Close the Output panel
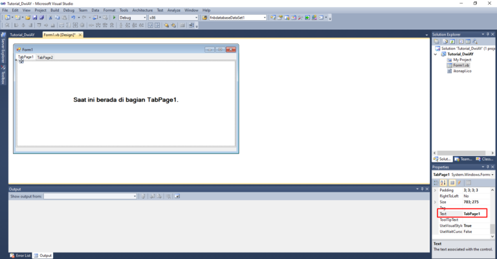The width and height of the screenshot is (497, 259). pos(427,189)
